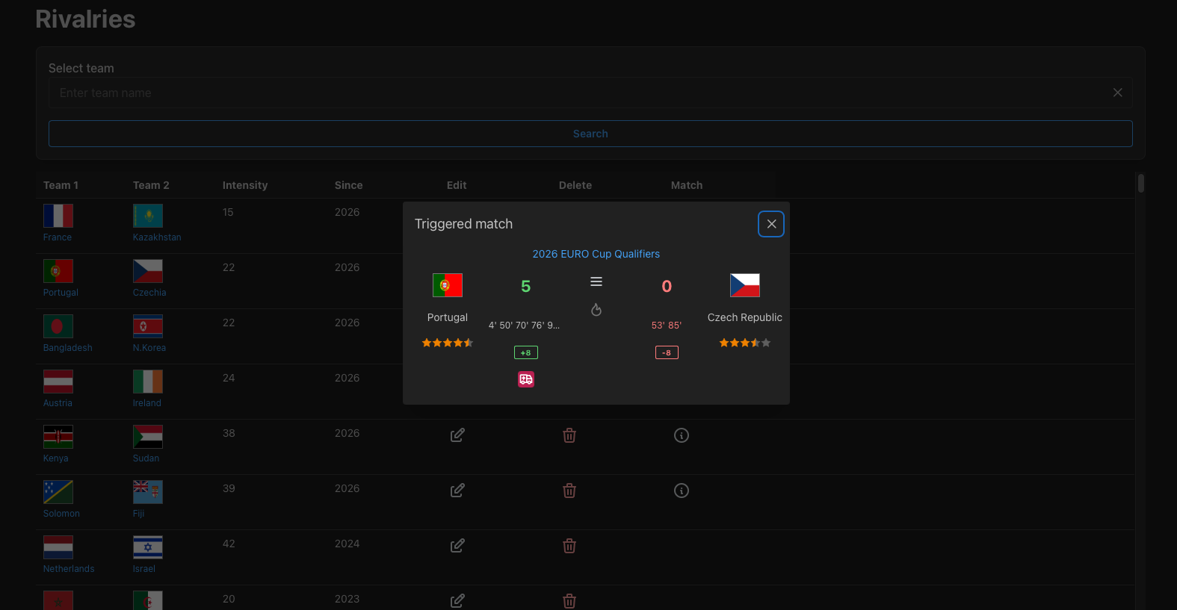Click the Ireland flag thumbnail
Image resolution: width=1177 pixels, height=610 pixels.
148,382
